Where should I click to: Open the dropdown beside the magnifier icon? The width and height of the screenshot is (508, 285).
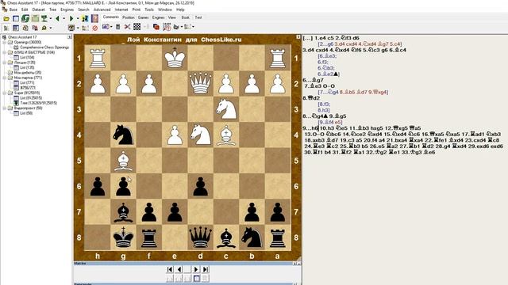click(x=51, y=28)
